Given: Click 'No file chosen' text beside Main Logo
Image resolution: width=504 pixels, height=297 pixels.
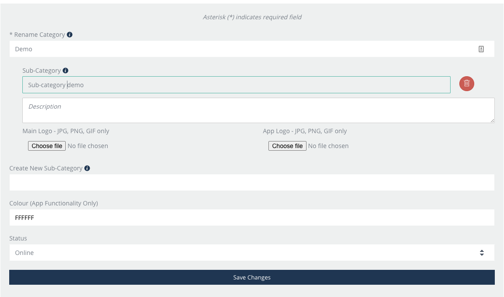Looking at the screenshot, I should (88, 146).
